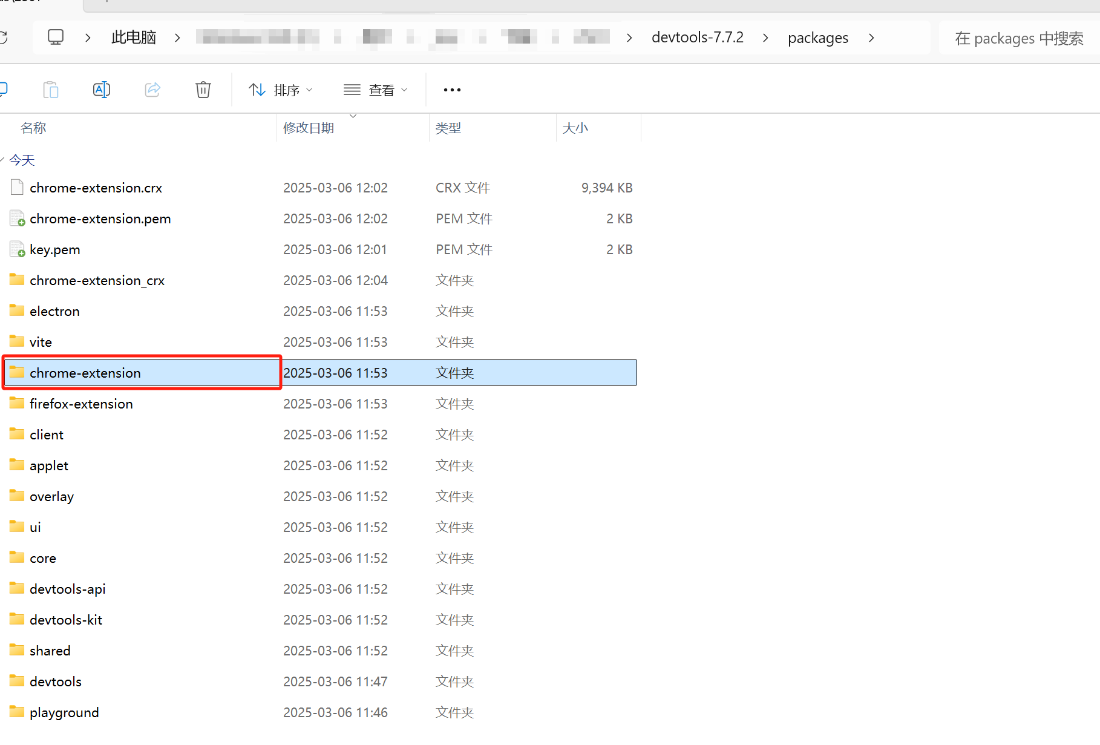
Task: Expand chevron after devtools-7.7.2 breadcrumb
Action: tap(765, 38)
